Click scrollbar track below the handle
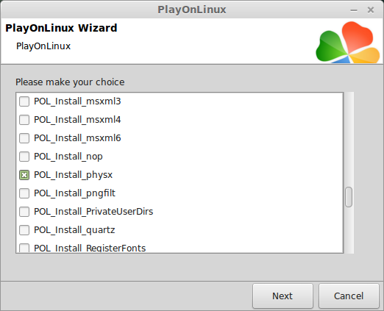Image resolution: width=384 pixels, height=311 pixels. [x=349, y=230]
